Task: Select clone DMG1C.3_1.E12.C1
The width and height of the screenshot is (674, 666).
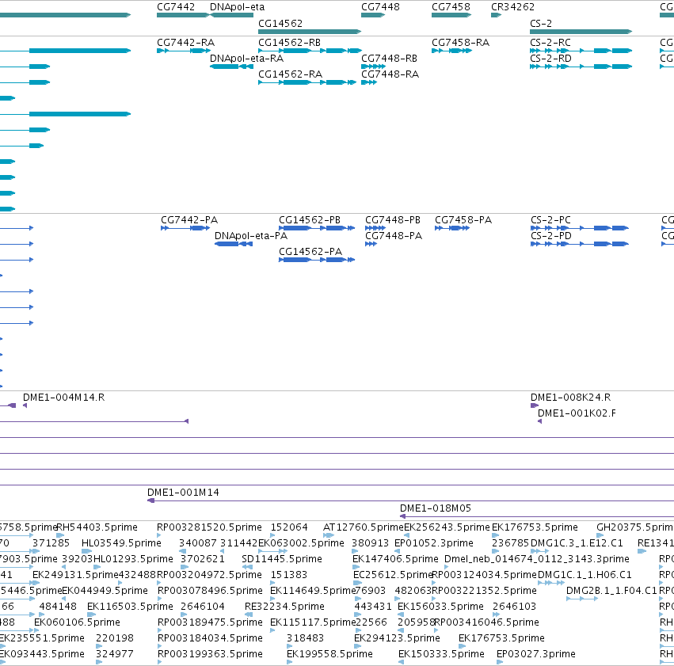Action: 577,543
